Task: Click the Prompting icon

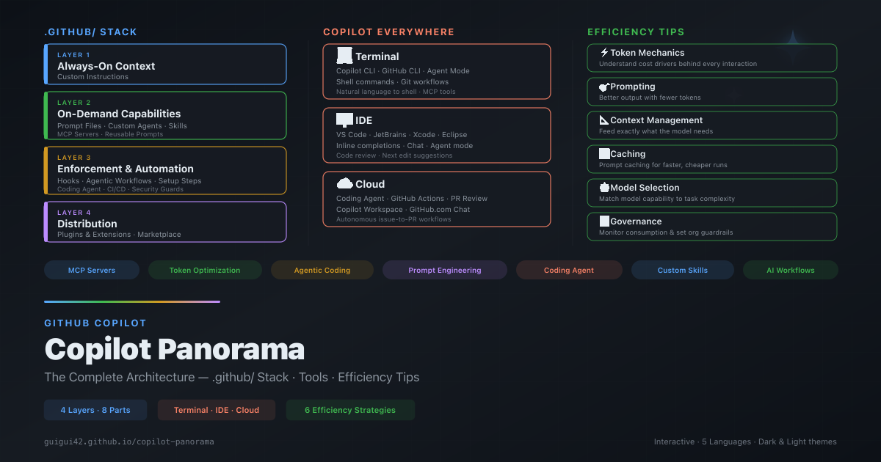Action: coord(604,87)
